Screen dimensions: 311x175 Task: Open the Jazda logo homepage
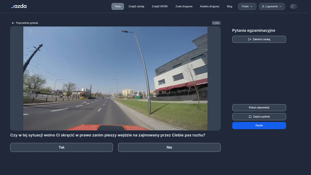pos(19,6)
